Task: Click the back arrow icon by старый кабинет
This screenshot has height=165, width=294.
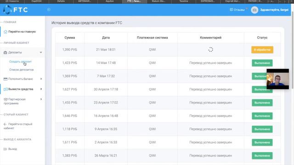Action: pos(5,124)
